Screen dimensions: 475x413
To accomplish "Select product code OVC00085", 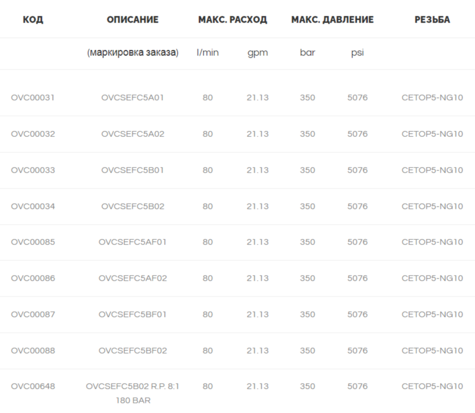I will (33, 242).
